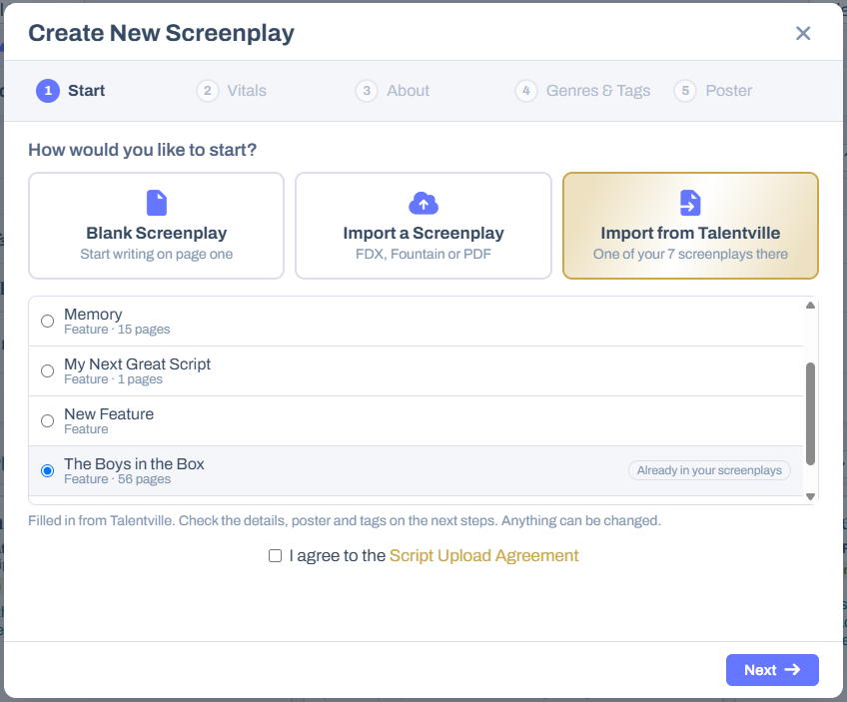Select the My Next Great Script radio button

pos(48,371)
